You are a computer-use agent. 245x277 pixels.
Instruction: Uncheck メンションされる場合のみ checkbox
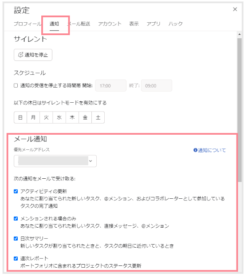[16, 218]
